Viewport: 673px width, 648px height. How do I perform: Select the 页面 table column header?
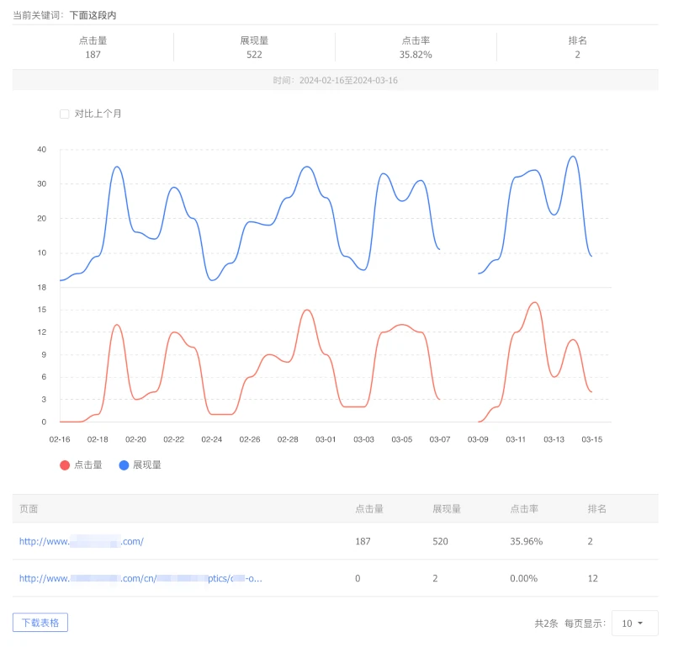pos(29,509)
